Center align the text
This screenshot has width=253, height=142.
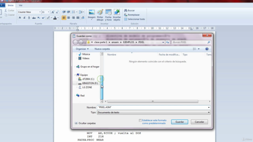click(x=68, y=18)
